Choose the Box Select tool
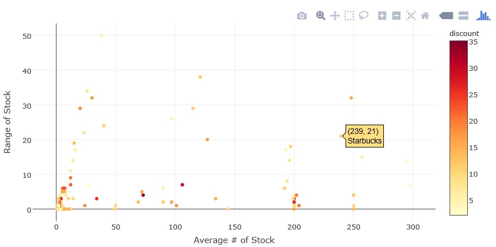The image size is (496, 247). pyautogui.click(x=349, y=16)
